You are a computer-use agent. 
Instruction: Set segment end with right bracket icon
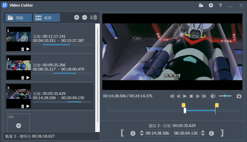tap(222, 133)
